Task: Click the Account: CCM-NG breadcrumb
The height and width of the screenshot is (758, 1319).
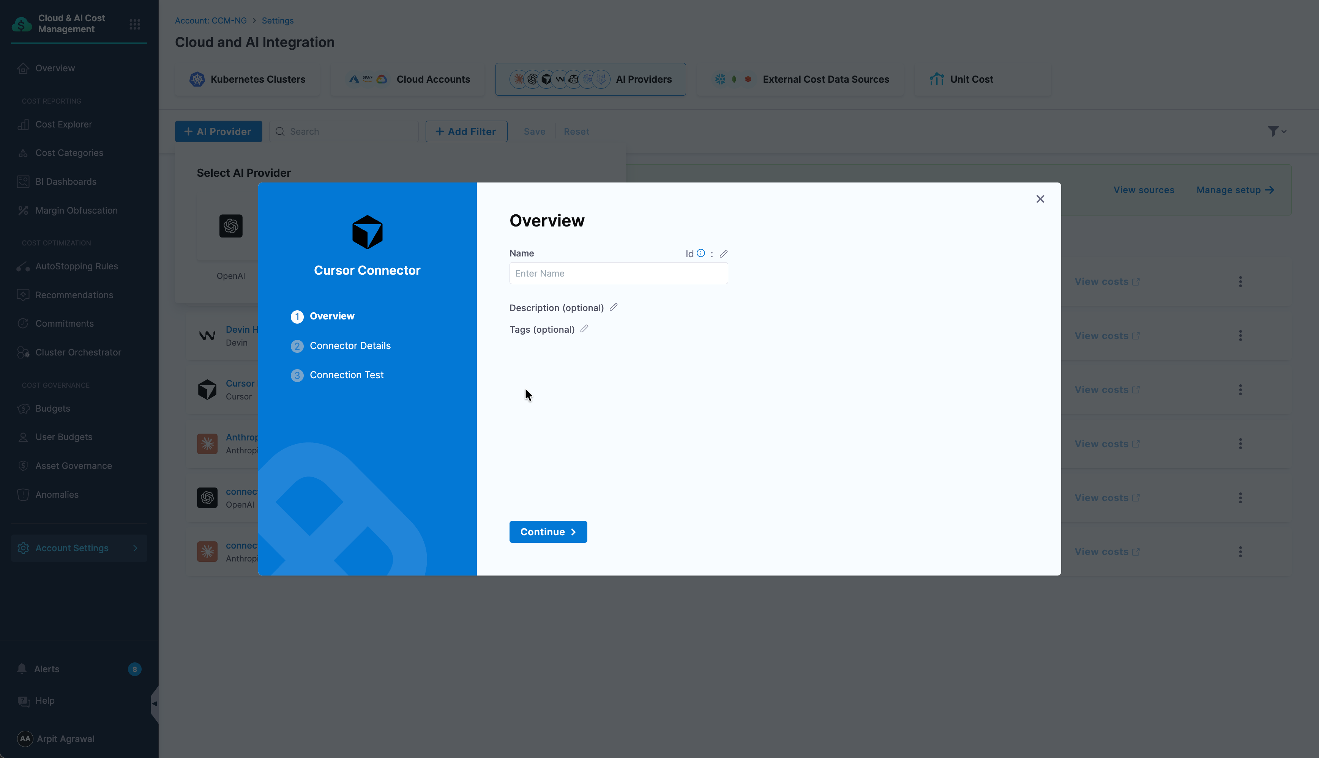Action: [210, 20]
